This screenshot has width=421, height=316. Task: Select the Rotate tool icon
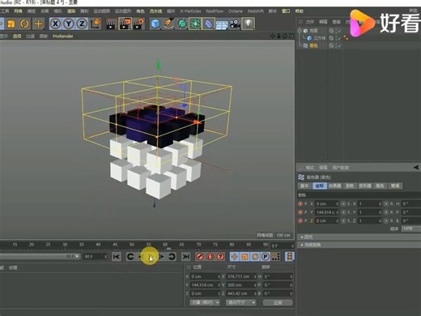[x=24, y=23]
